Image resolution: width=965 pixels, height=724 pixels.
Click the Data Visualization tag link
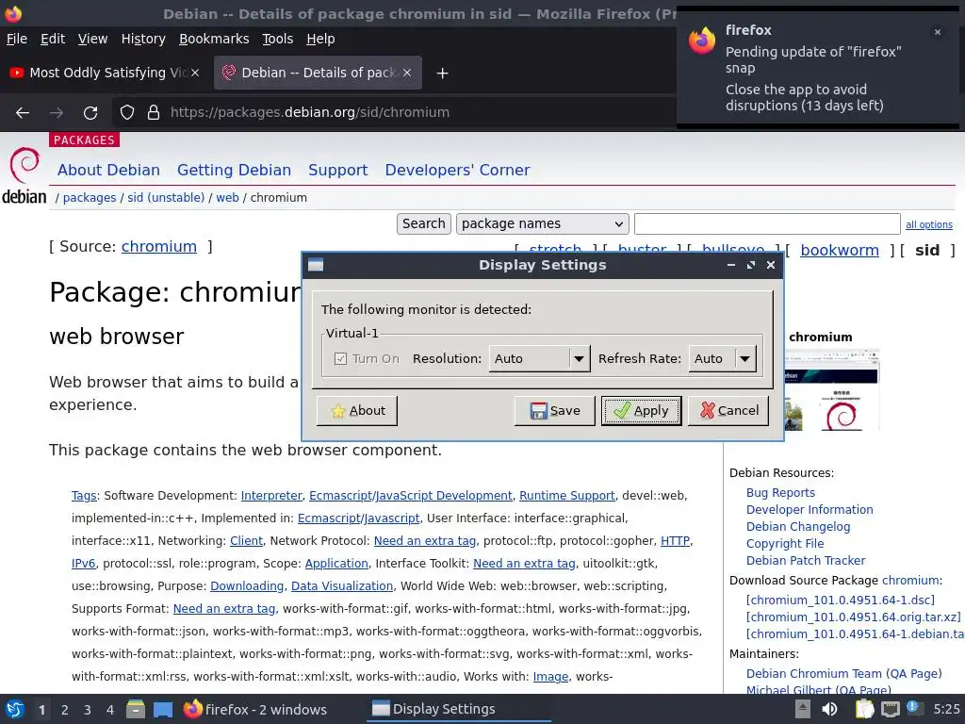click(x=341, y=586)
